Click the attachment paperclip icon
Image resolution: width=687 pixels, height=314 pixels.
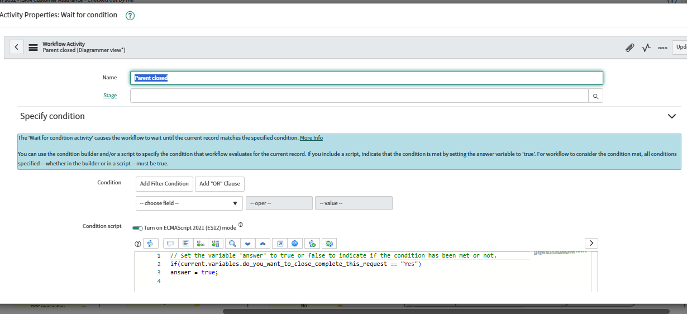[629, 48]
